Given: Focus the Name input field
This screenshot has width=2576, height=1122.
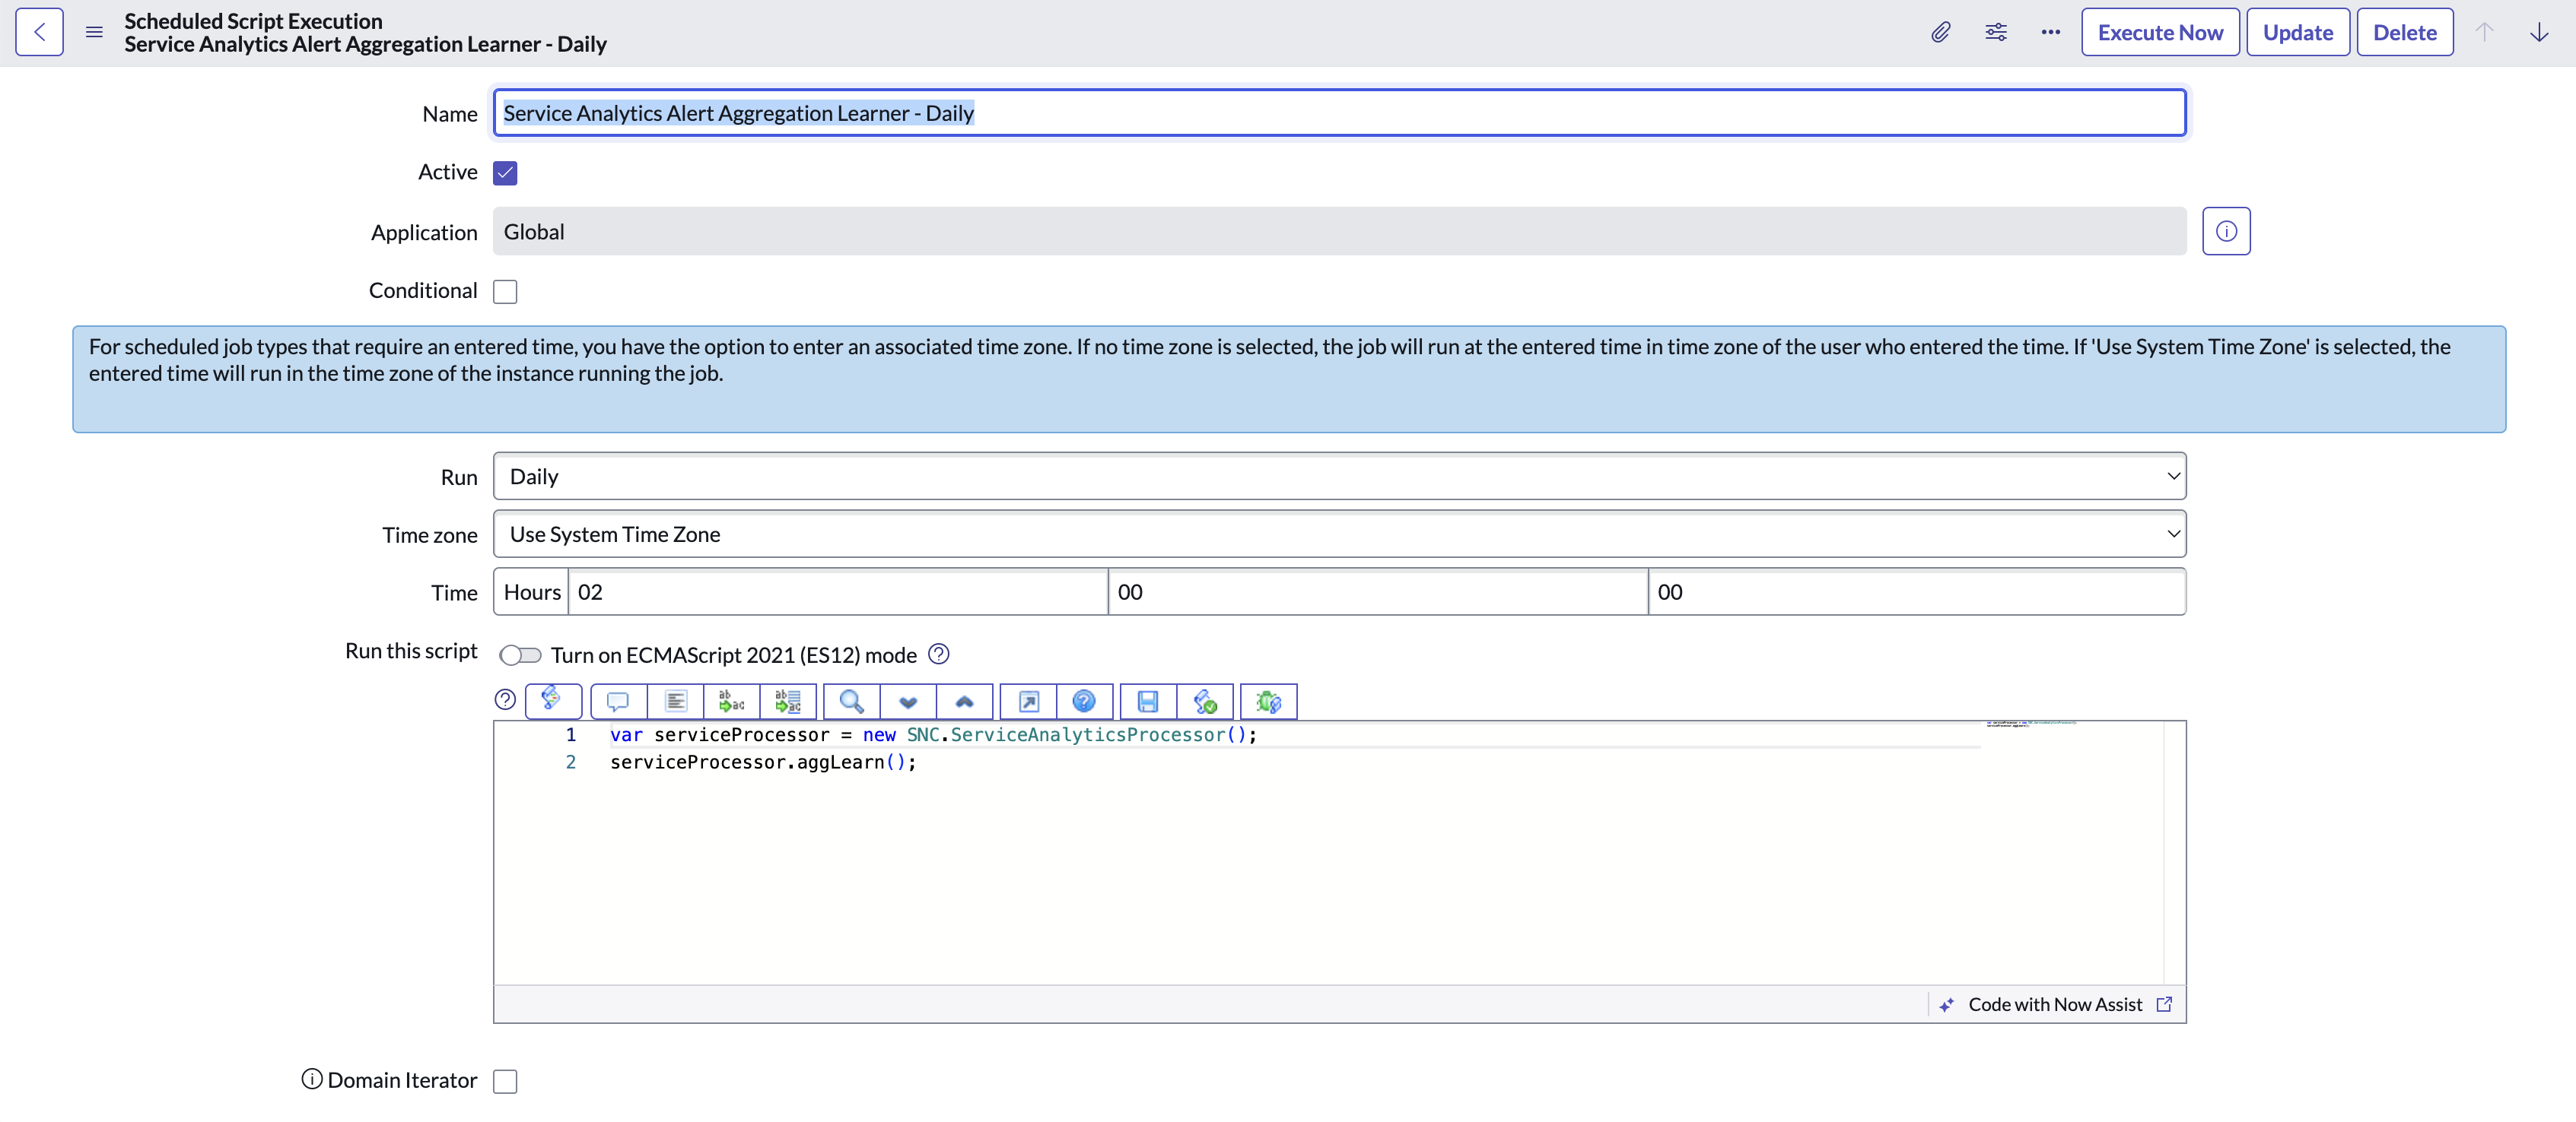Looking at the screenshot, I should point(1339,113).
